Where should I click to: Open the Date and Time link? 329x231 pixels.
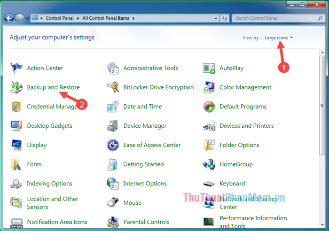point(142,107)
